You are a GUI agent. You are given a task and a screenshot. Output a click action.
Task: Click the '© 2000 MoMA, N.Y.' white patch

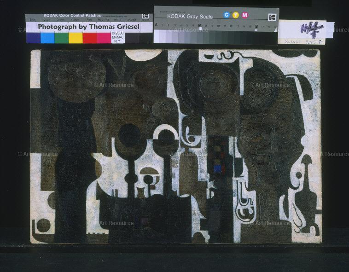(118, 37)
